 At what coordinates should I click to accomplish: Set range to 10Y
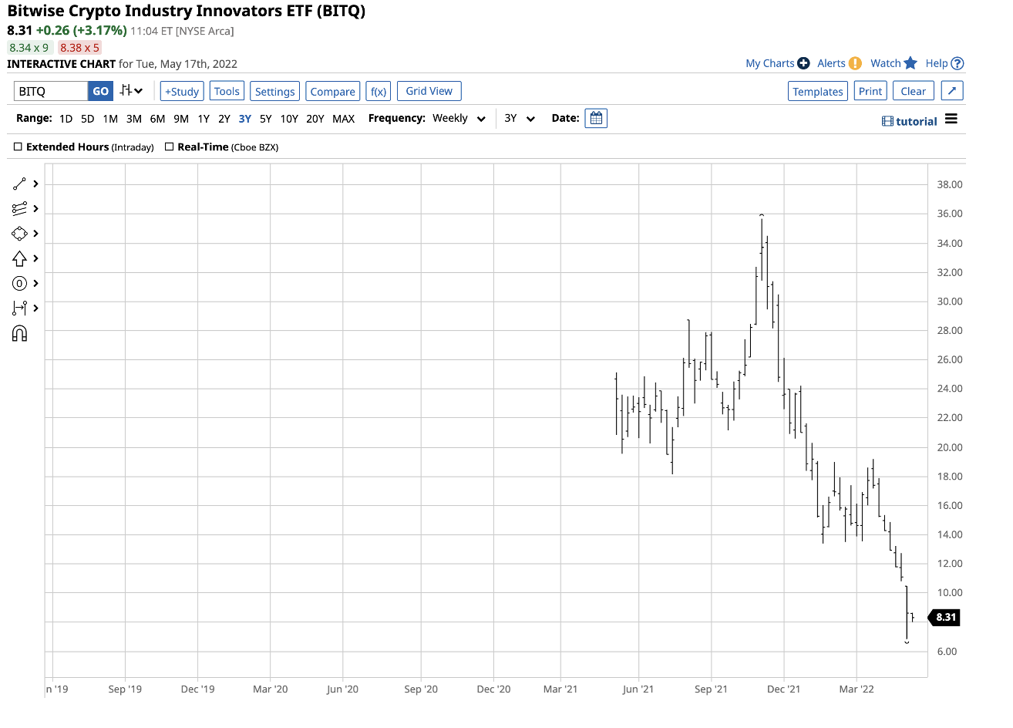coord(289,119)
